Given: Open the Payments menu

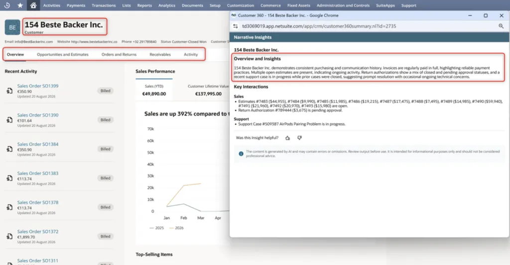Looking at the screenshot, I should pyautogui.click(x=76, y=5).
